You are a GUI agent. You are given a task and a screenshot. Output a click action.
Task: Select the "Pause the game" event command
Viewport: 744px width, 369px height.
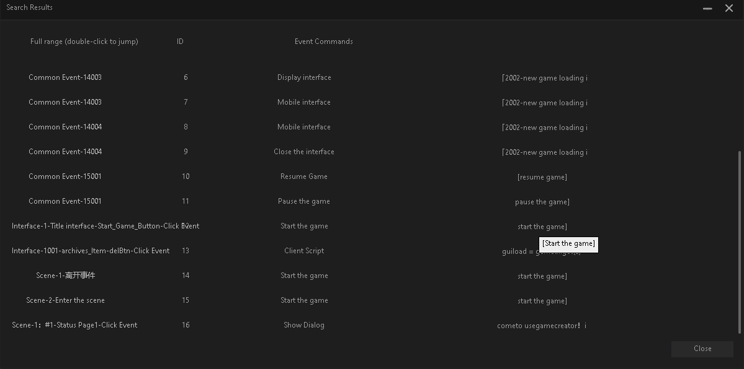303,201
